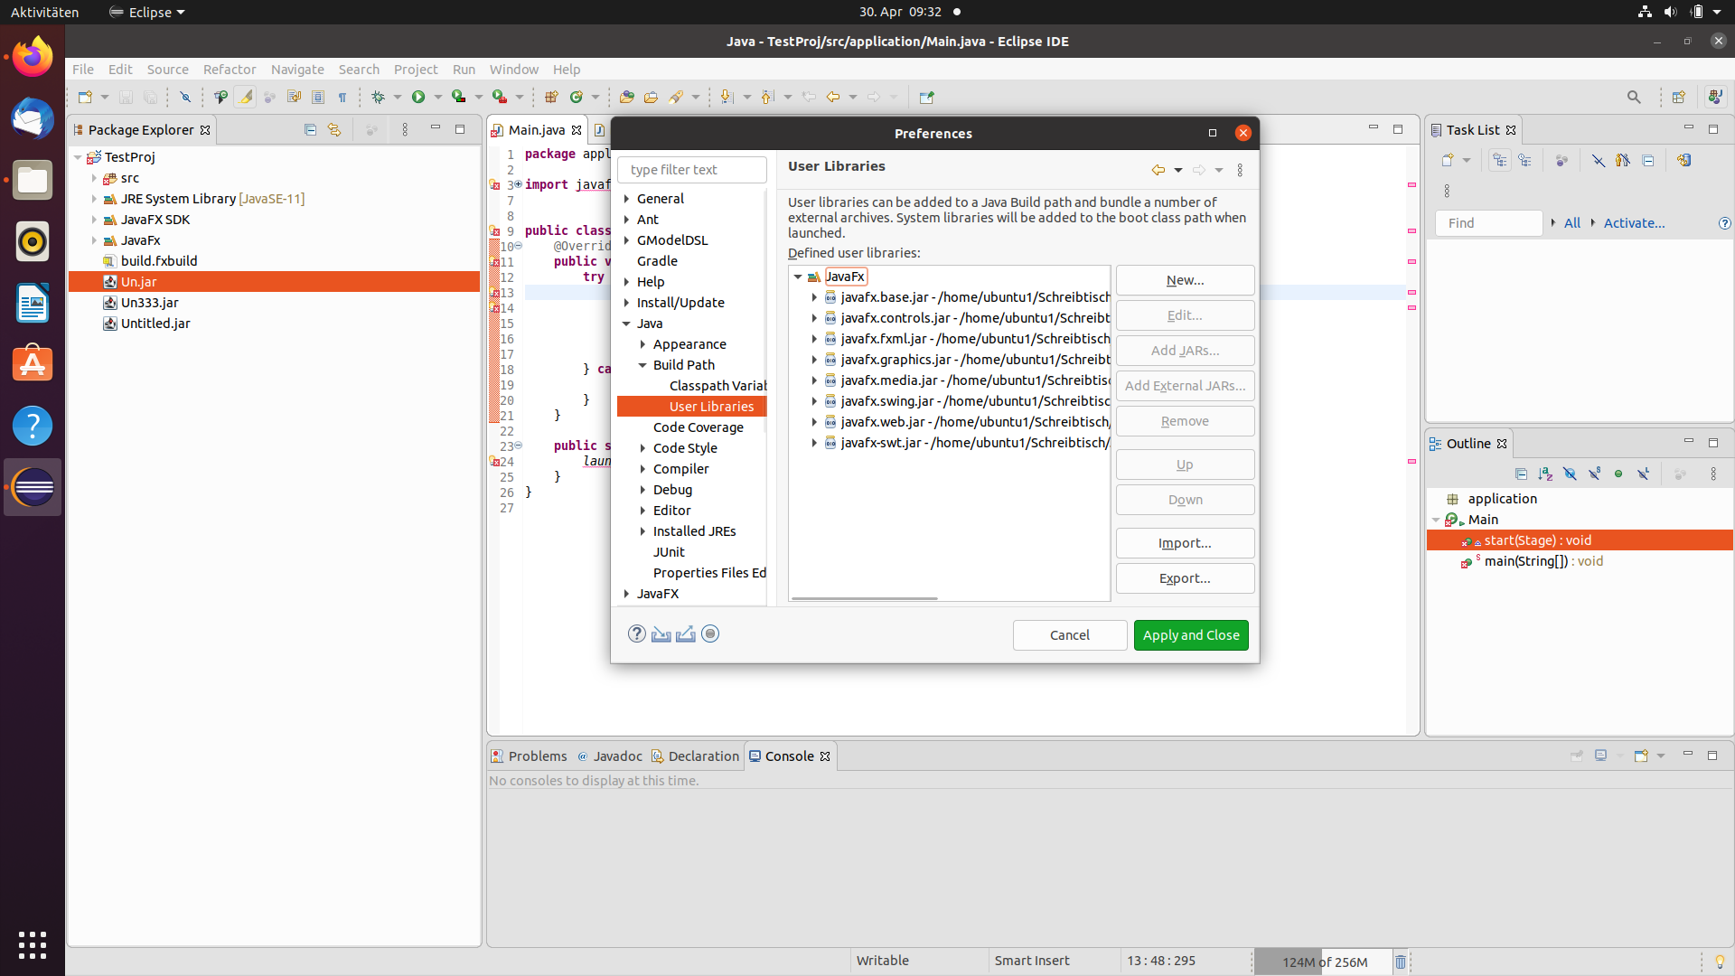Collapse the JavaFx user library
This screenshot has width=1735, height=976.
798,277
